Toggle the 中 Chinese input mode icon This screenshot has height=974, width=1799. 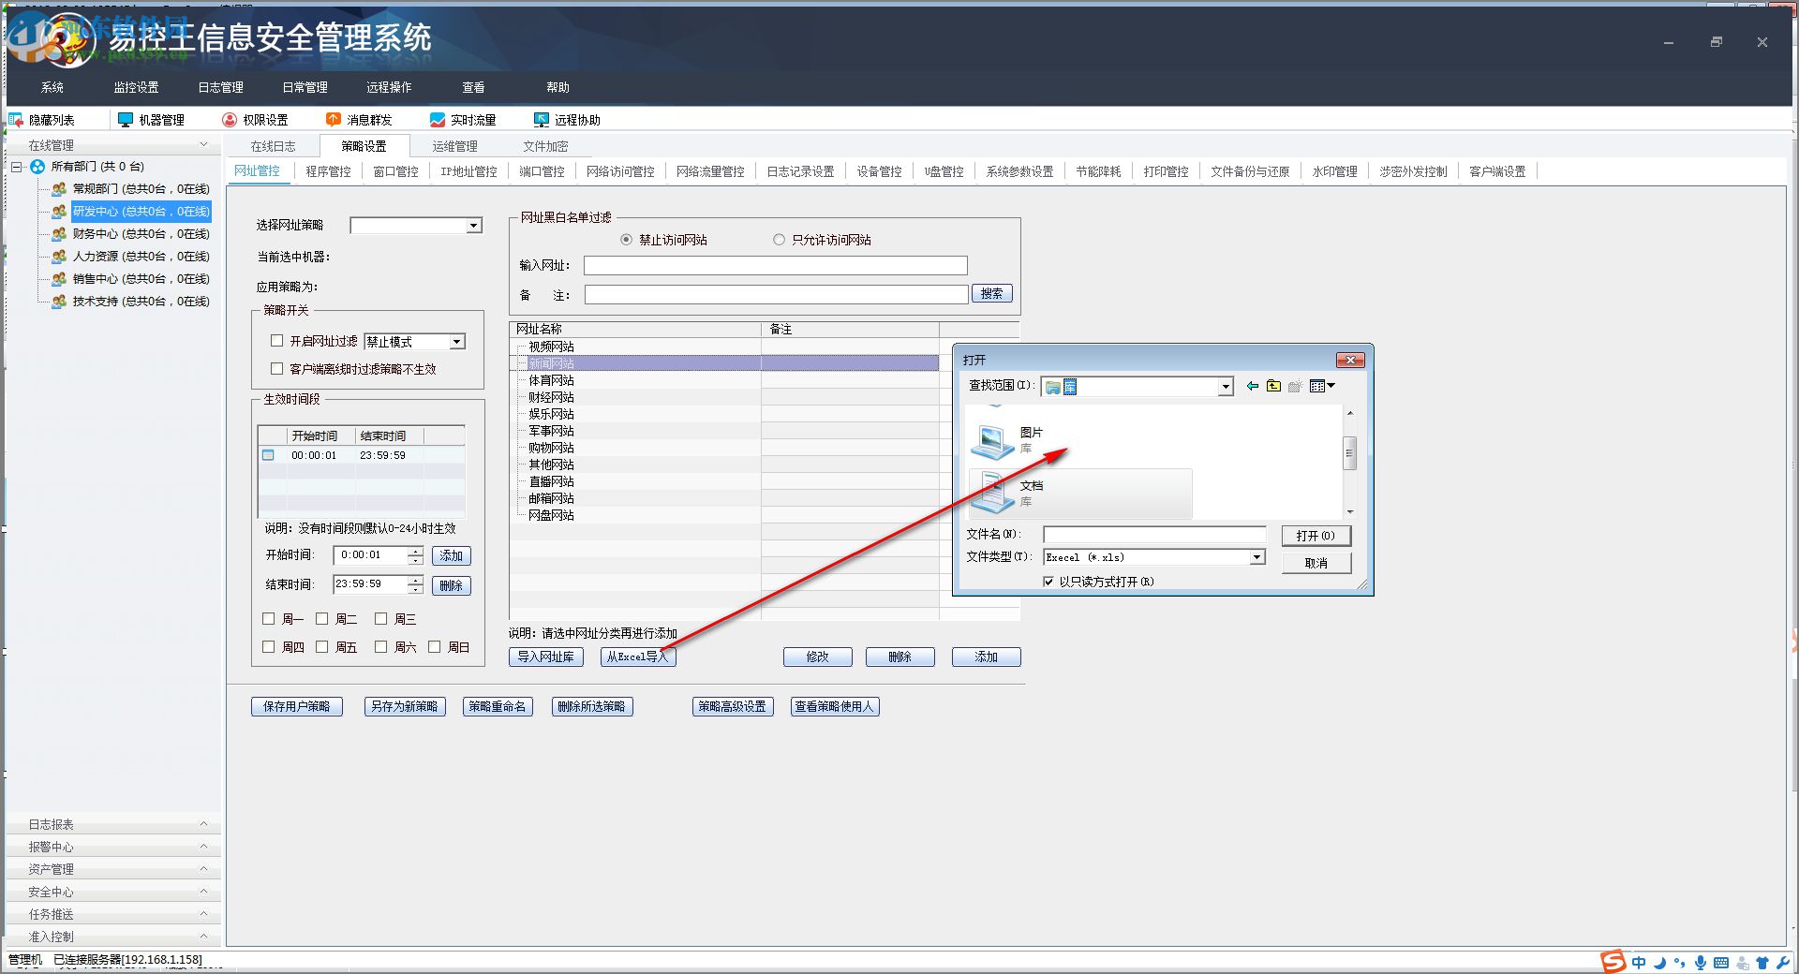pyautogui.click(x=1639, y=963)
